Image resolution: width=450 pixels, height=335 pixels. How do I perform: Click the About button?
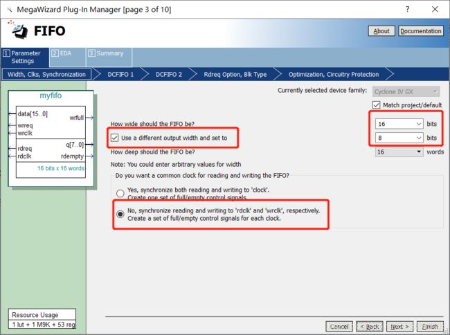point(381,31)
